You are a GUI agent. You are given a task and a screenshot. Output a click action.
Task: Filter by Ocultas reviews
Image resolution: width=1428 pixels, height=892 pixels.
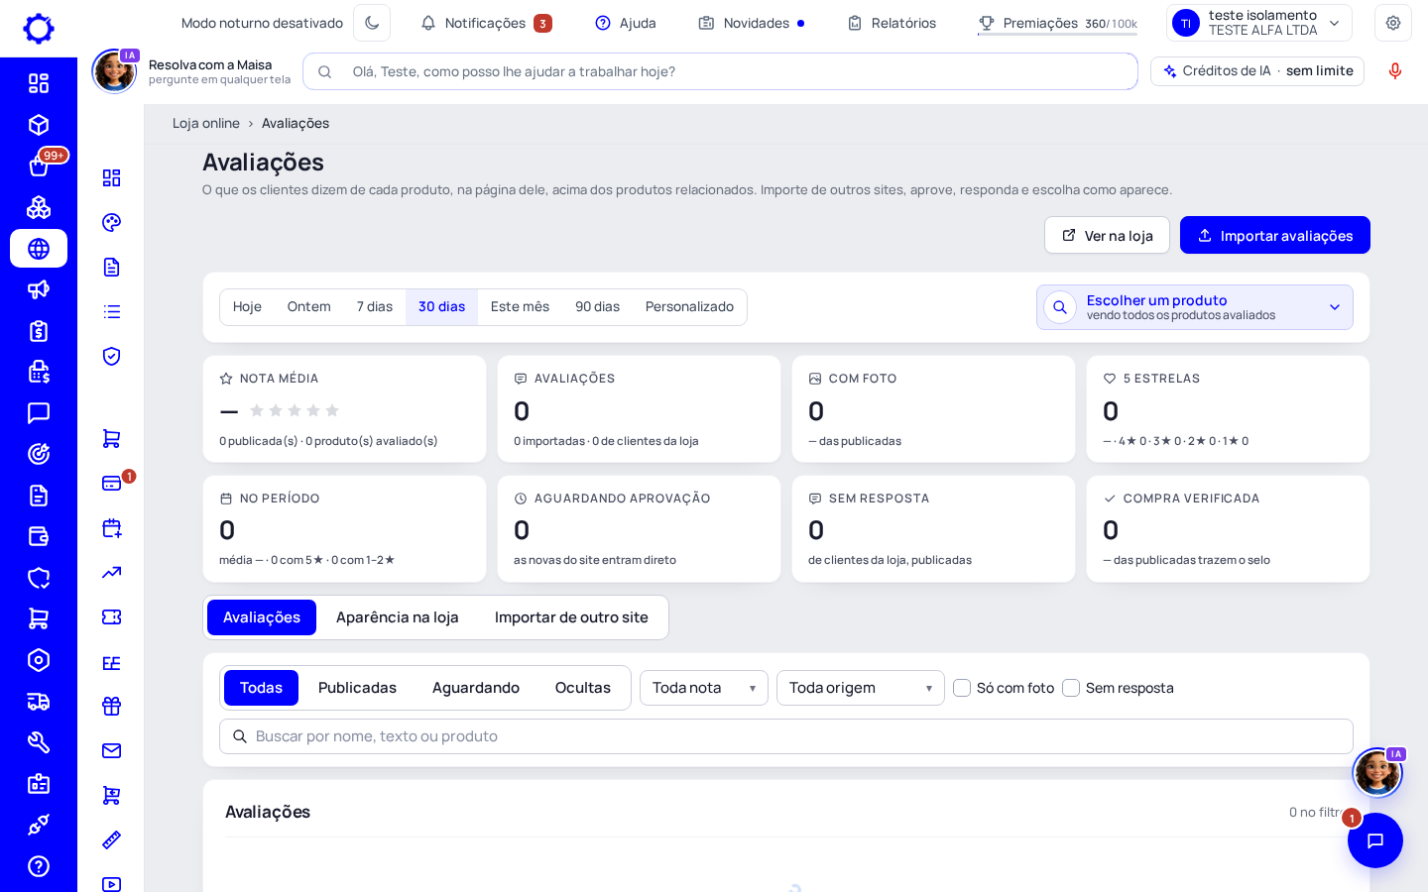tap(583, 688)
